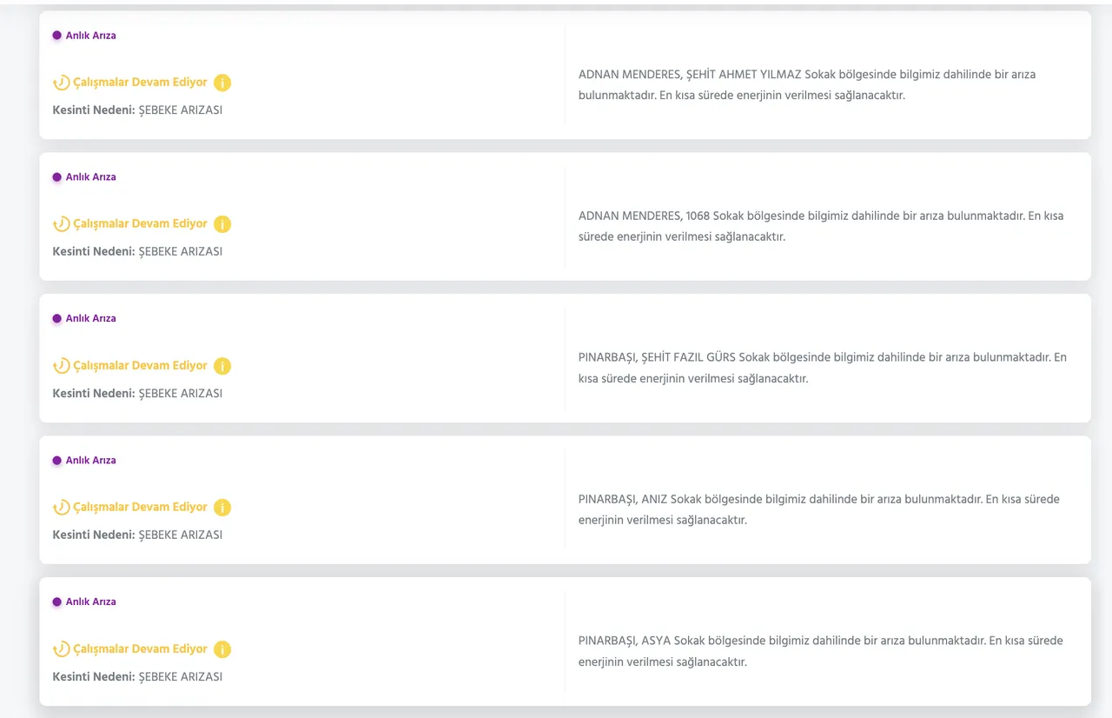Click info icon in ASYA Sokak outage card

coord(222,649)
